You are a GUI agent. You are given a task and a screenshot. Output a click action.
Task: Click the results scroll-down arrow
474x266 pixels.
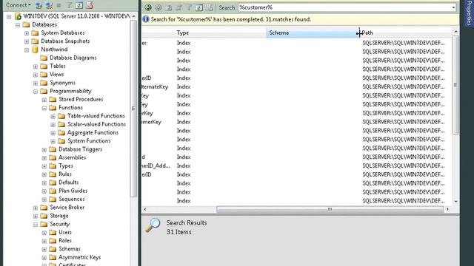[455, 202]
